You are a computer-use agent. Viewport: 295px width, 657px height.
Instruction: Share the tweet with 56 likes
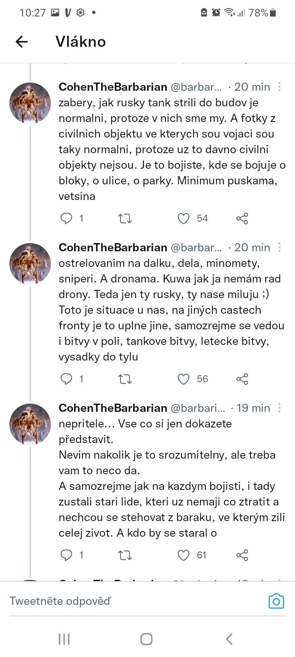pyautogui.click(x=242, y=379)
